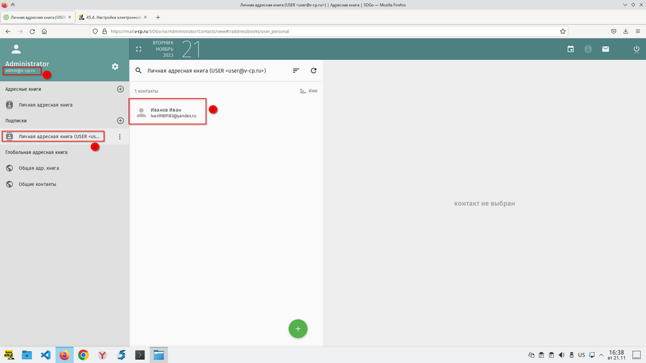Refresh the contact list
Screen dimensions: 646x363
point(313,71)
